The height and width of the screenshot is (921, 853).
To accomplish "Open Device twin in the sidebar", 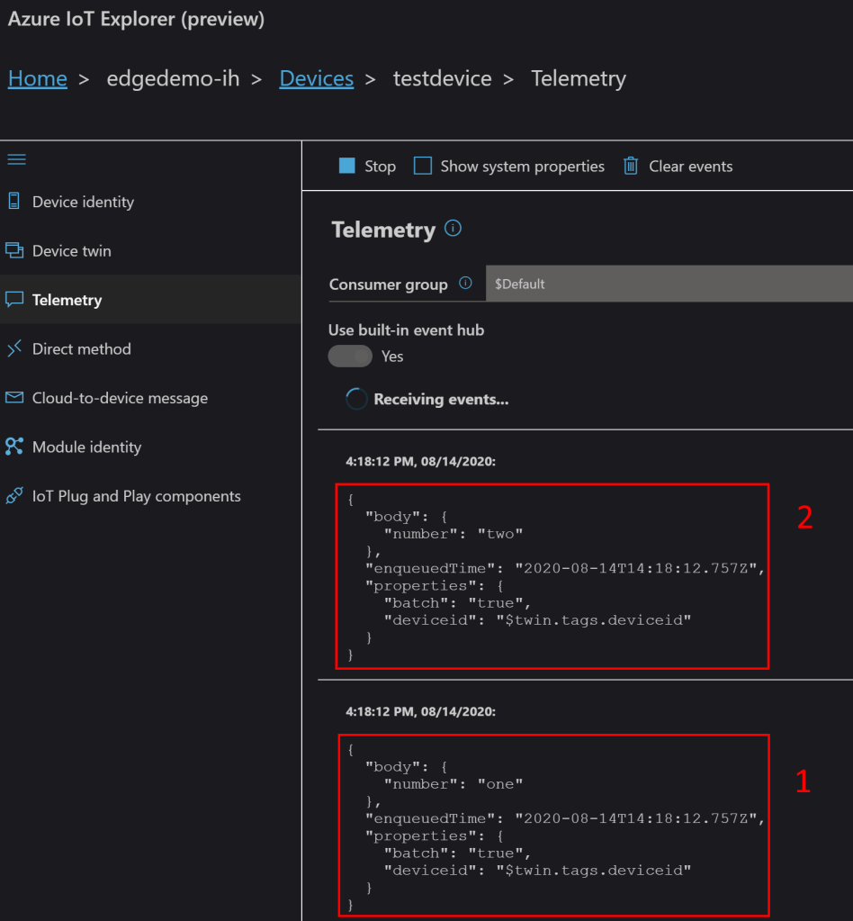I will [x=72, y=250].
